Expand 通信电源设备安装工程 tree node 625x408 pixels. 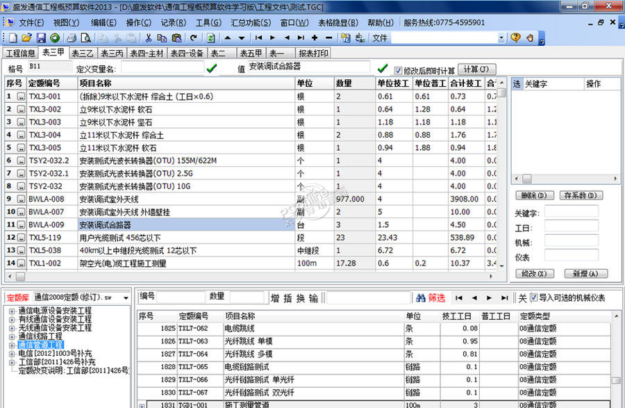[x=12, y=311]
